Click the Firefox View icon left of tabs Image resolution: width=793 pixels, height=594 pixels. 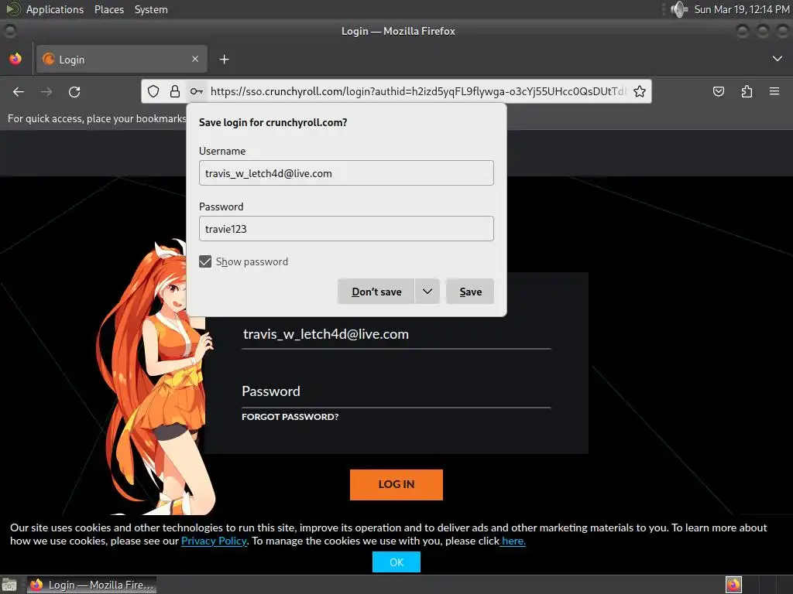[x=15, y=59]
